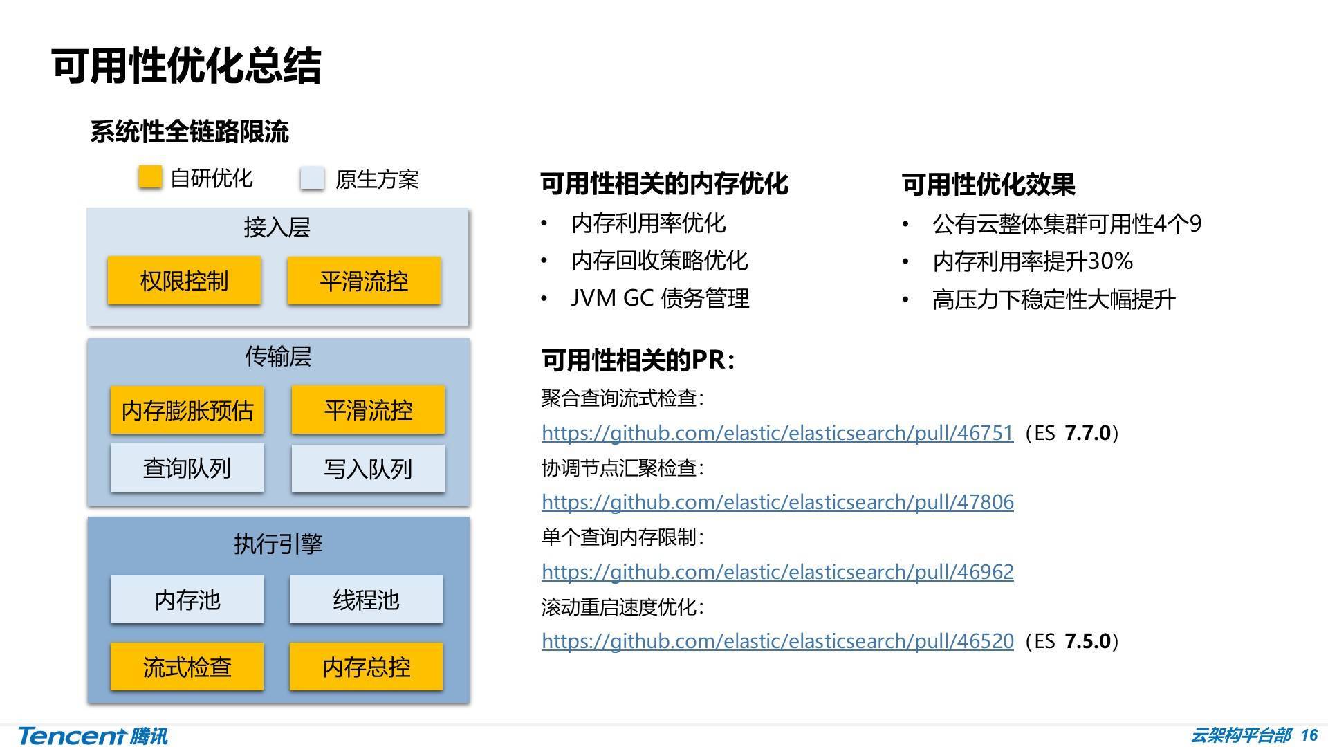Select the 线程池 box
The width and height of the screenshot is (1328, 747).
[366, 600]
